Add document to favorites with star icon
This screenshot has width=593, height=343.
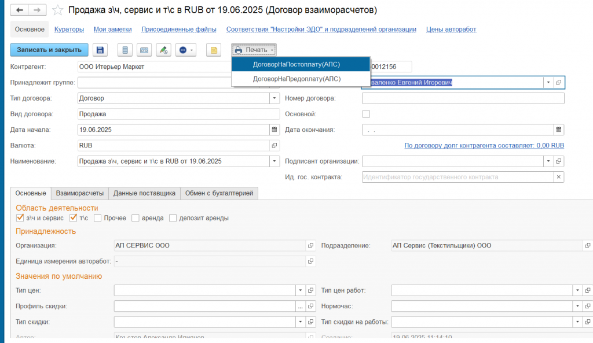[x=57, y=10]
